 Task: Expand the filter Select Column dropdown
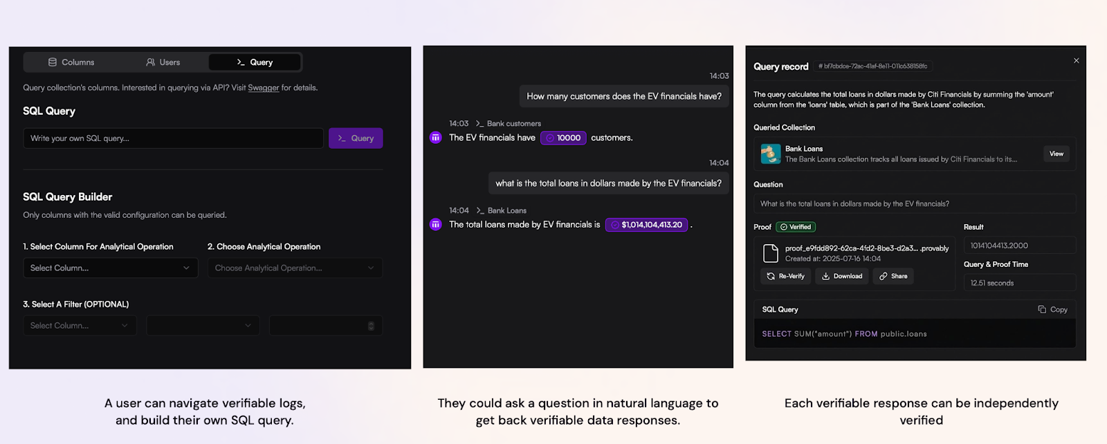pyautogui.click(x=79, y=326)
